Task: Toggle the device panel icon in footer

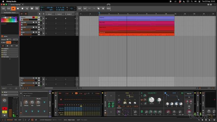Action: pos(33,120)
